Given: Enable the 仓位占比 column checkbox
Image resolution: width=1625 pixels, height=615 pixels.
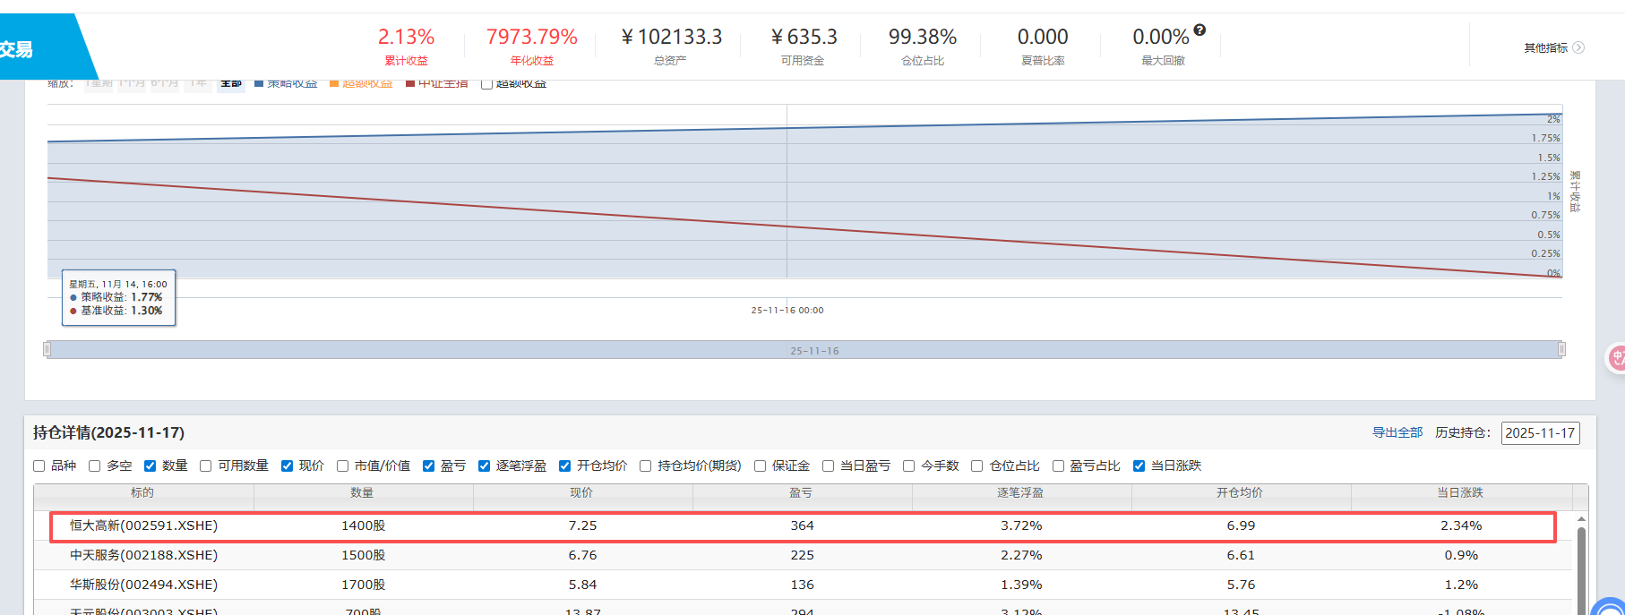Looking at the screenshot, I should pos(977,466).
